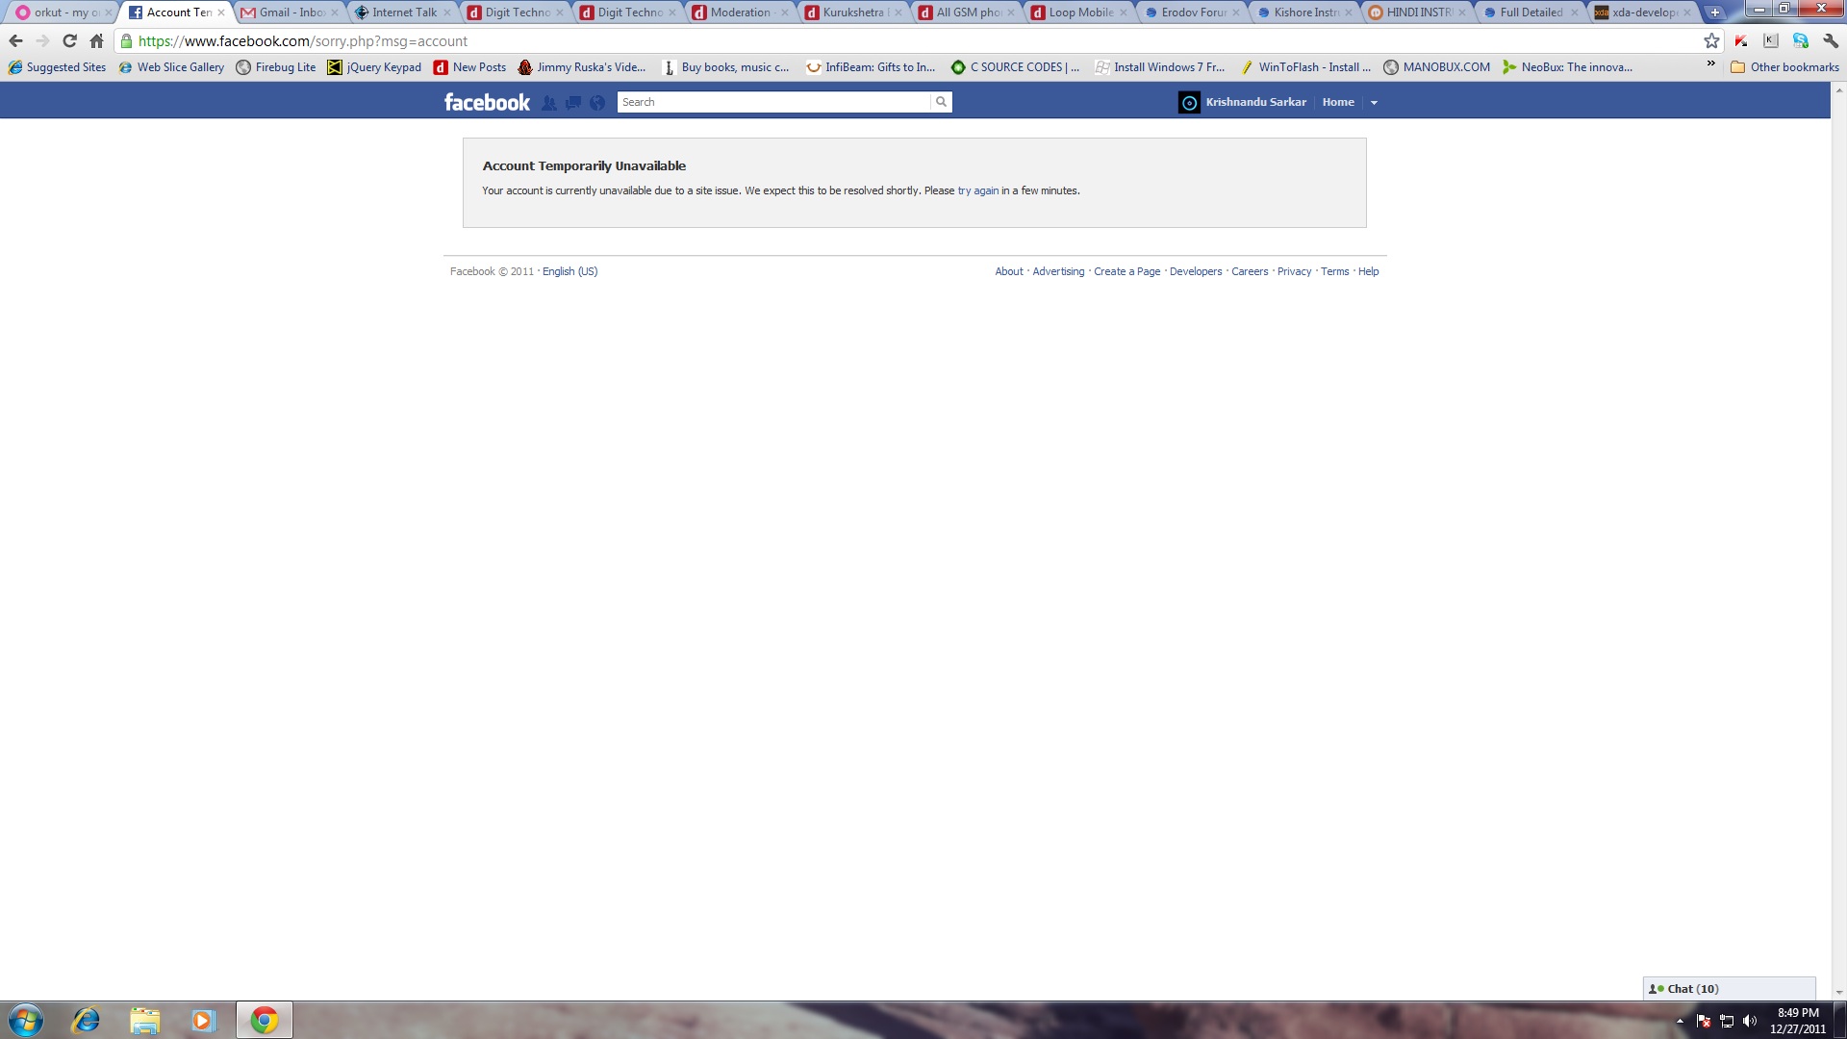Click the Skype extension icon in toolbar
This screenshot has height=1039, width=1847.
(1801, 41)
